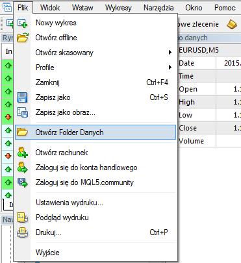
Task: Open the Wykresy menu
Action: click(118, 8)
